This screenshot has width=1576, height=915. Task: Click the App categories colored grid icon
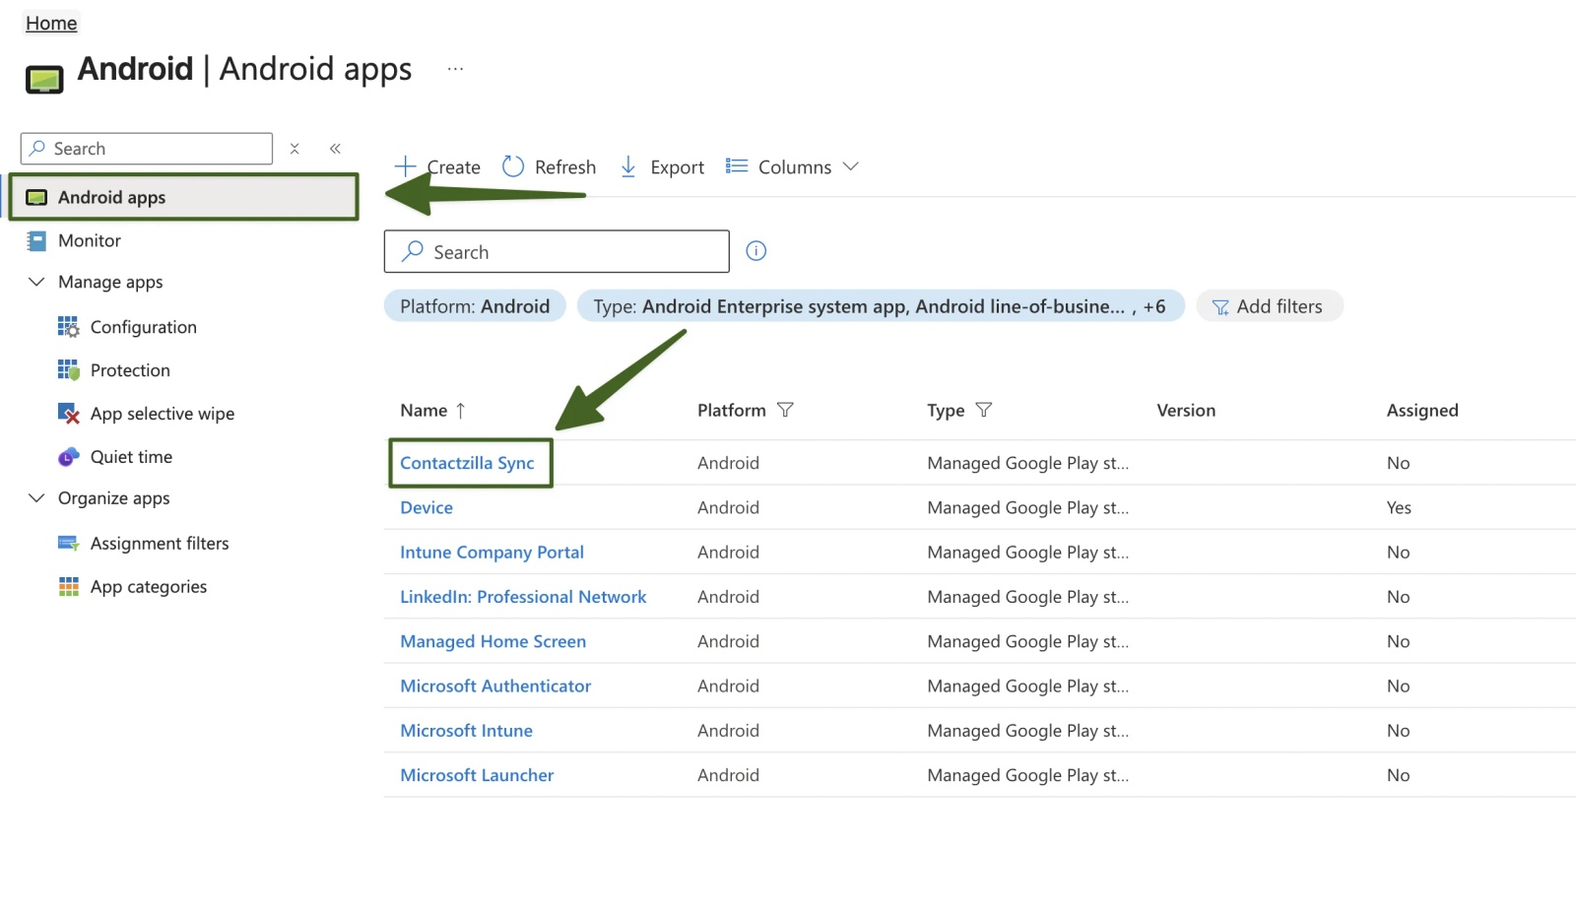click(x=68, y=587)
